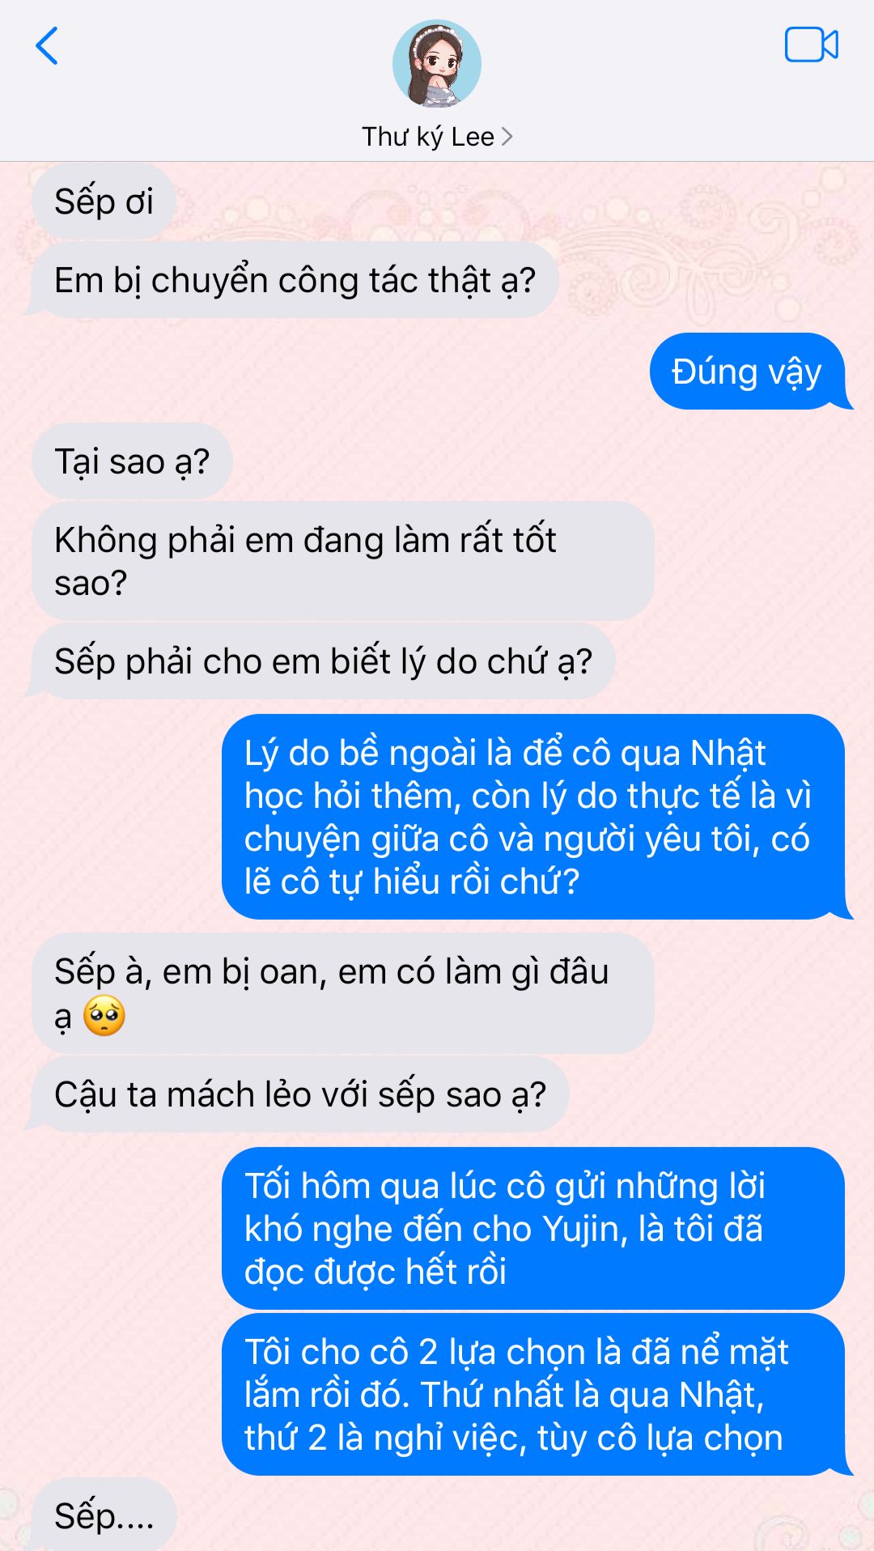Image resolution: width=874 pixels, height=1551 pixels.
Task: Open Thư ký Lee's avatar picture
Action: (437, 64)
